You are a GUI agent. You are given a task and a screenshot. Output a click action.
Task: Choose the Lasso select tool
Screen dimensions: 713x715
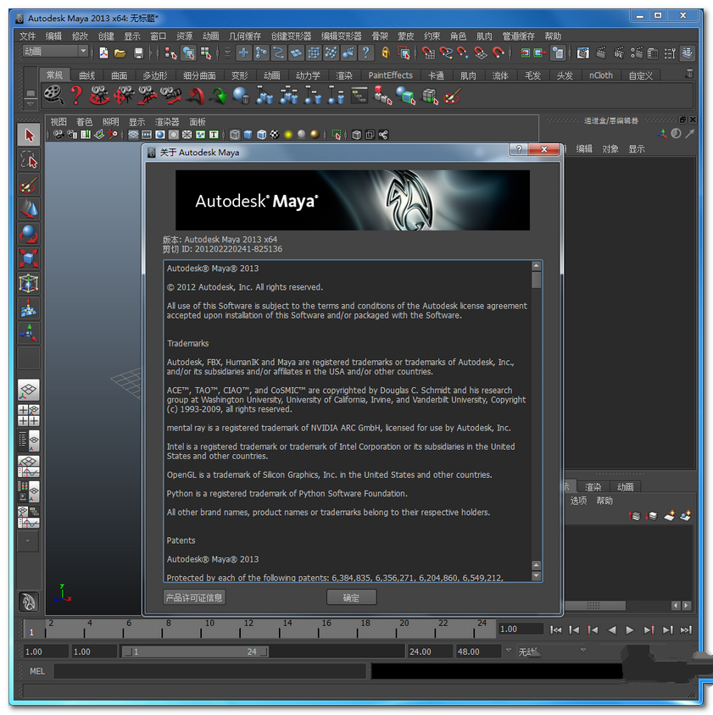coord(29,160)
